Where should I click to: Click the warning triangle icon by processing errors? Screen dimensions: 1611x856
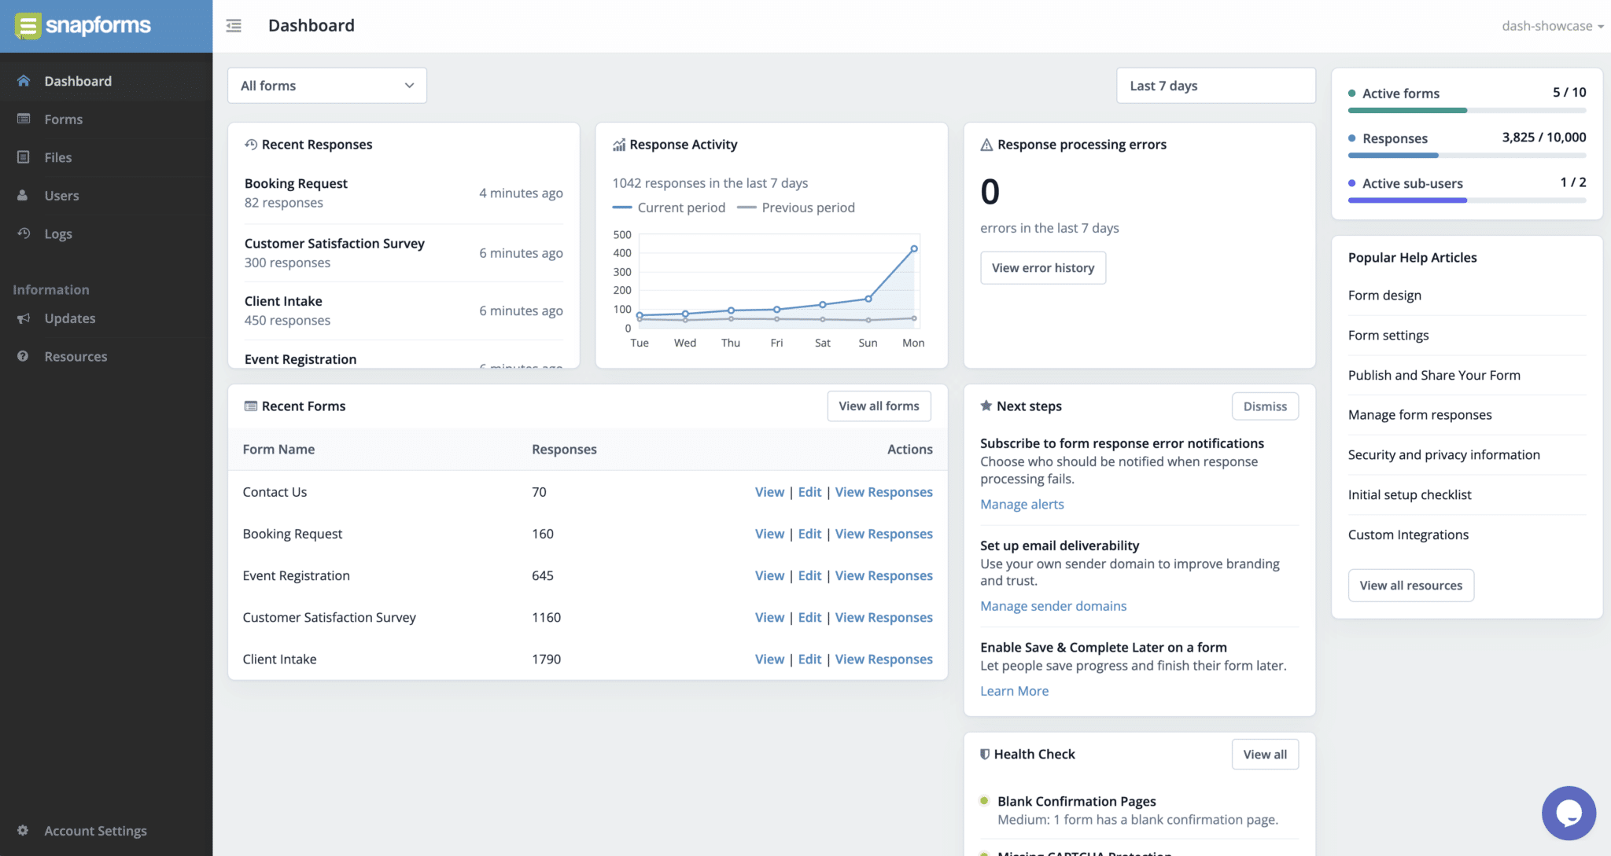click(986, 145)
